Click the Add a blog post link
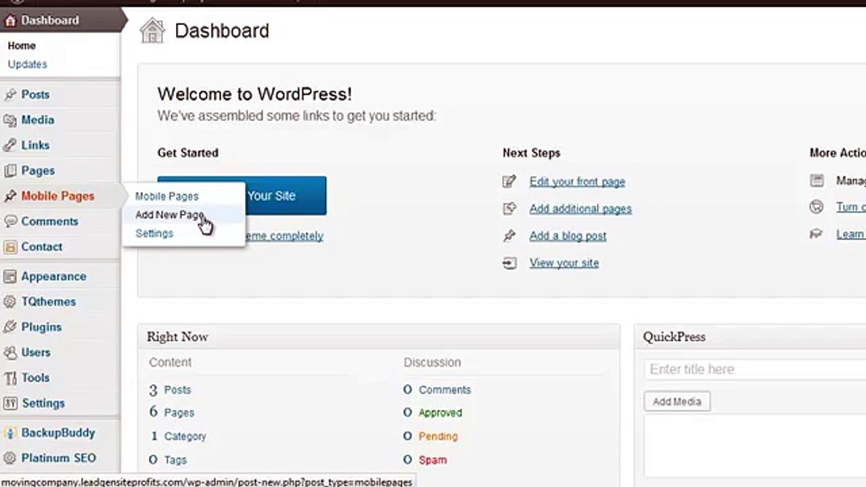866x487 pixels. 568,236
